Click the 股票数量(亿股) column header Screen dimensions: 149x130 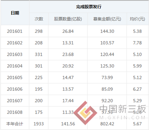tap(68, 19)
